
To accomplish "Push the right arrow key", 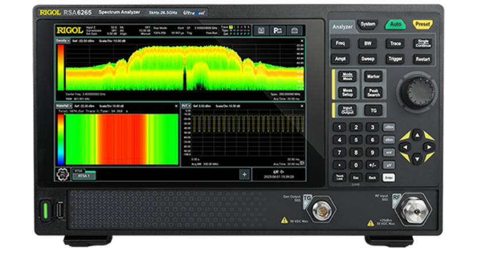I will [429, 147].
